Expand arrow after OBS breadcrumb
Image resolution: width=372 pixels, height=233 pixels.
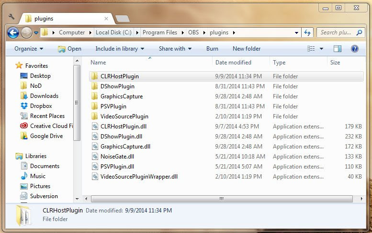point(204,32)
